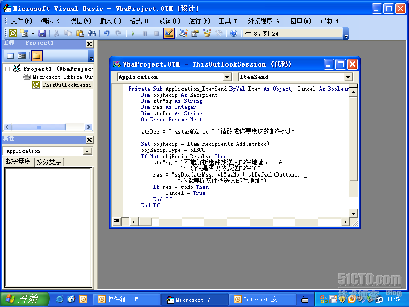Click View Code icon in project panel

coord(10,56)
